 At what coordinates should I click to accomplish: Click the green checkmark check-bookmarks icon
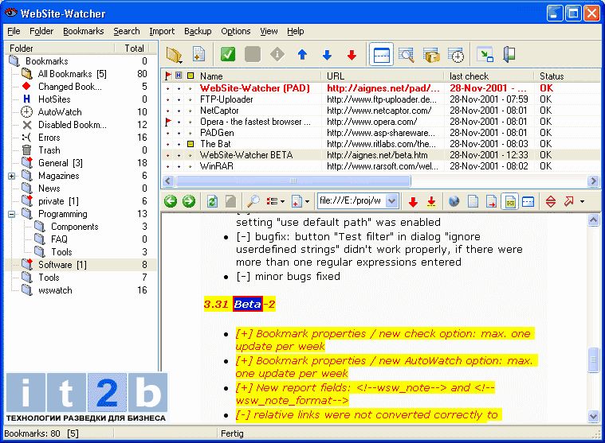pyautogui.click(x=228, y=54)
